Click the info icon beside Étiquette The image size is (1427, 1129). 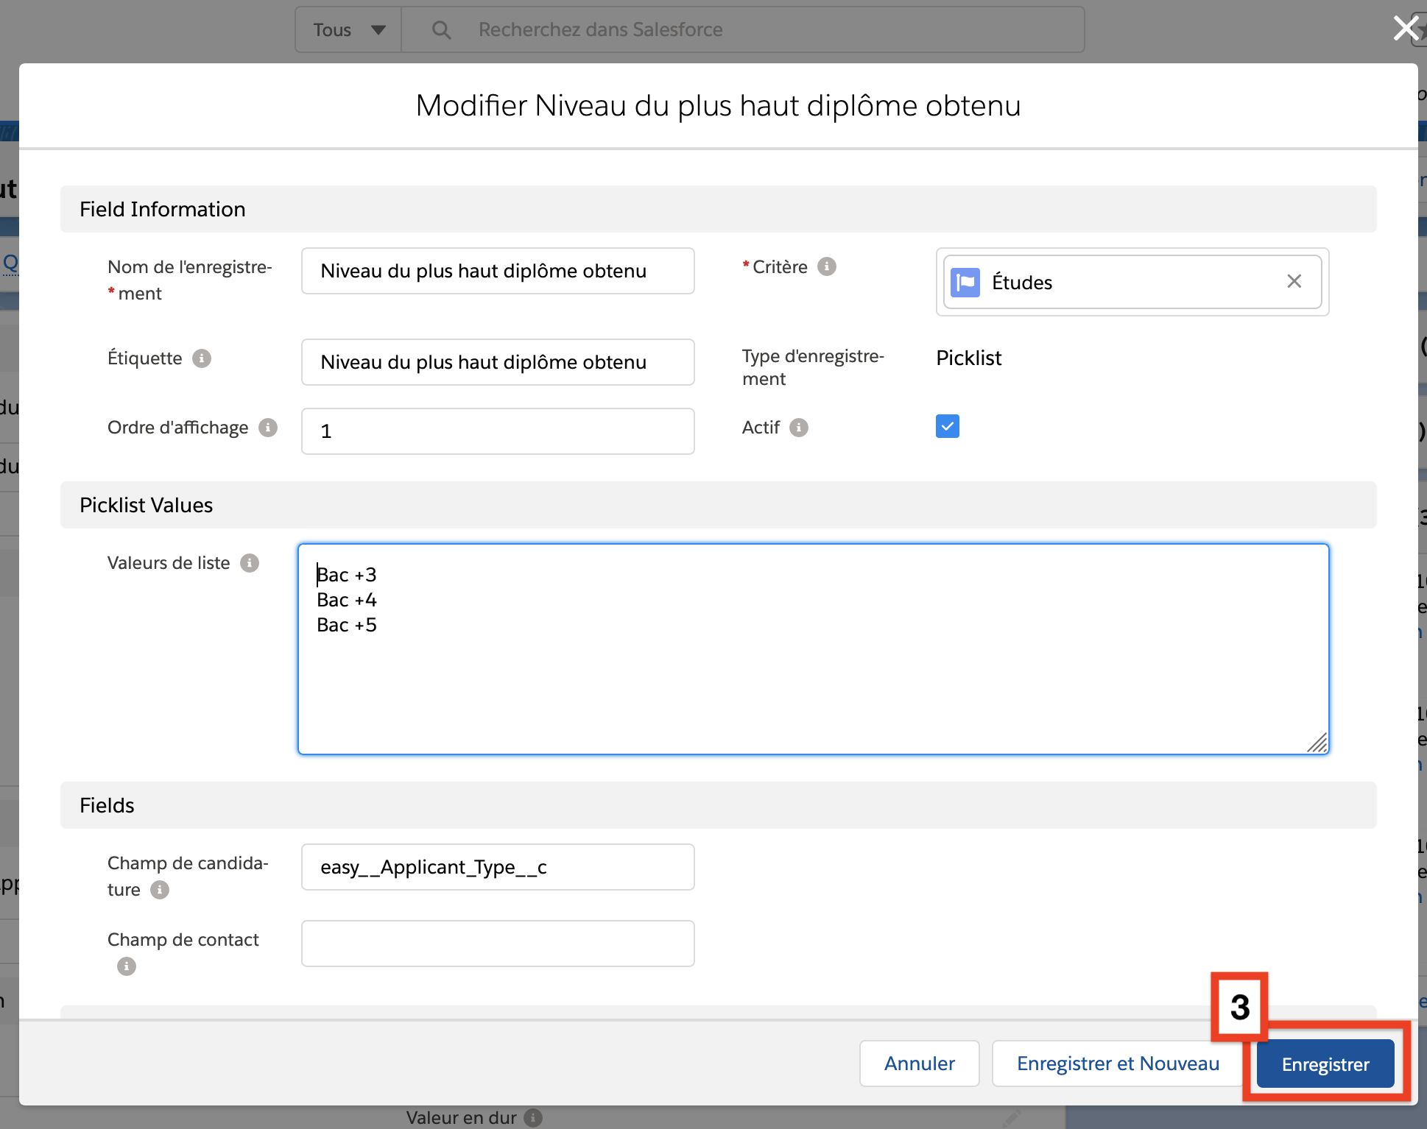202,358
